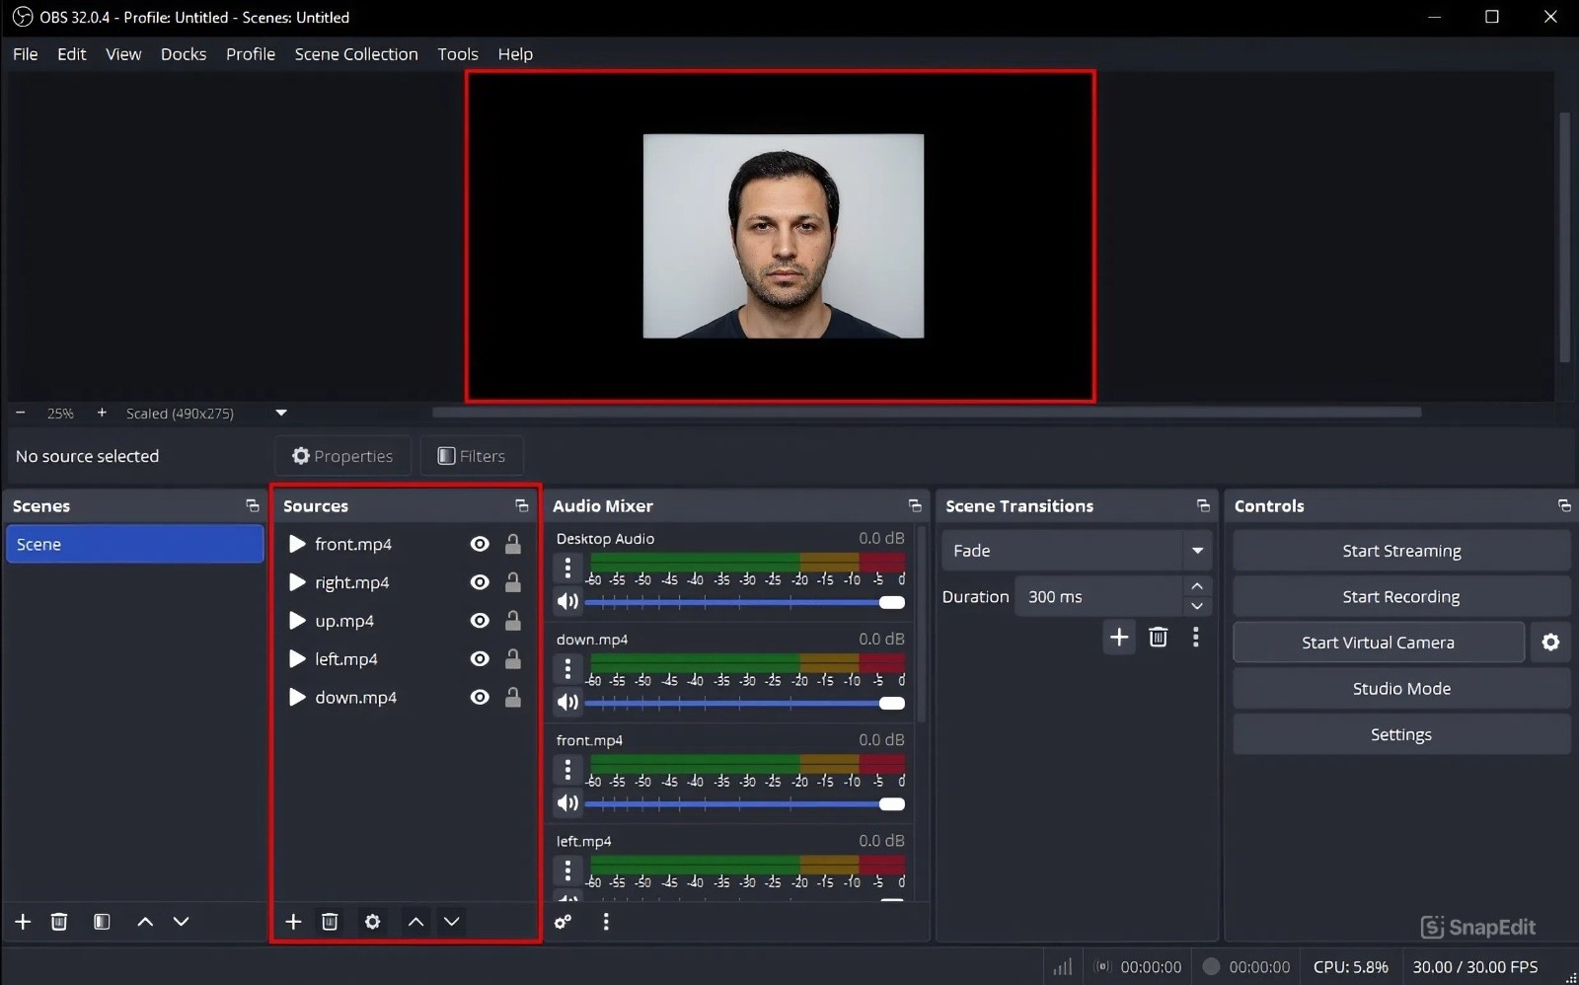Remove scene transition with trash icon
Viewport: 1579px width, 985px height.
(x=1158, y=637)
